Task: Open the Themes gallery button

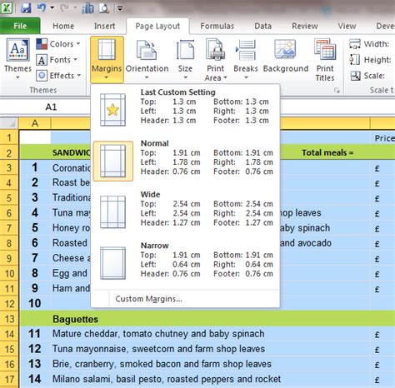Action: point(17,59)
